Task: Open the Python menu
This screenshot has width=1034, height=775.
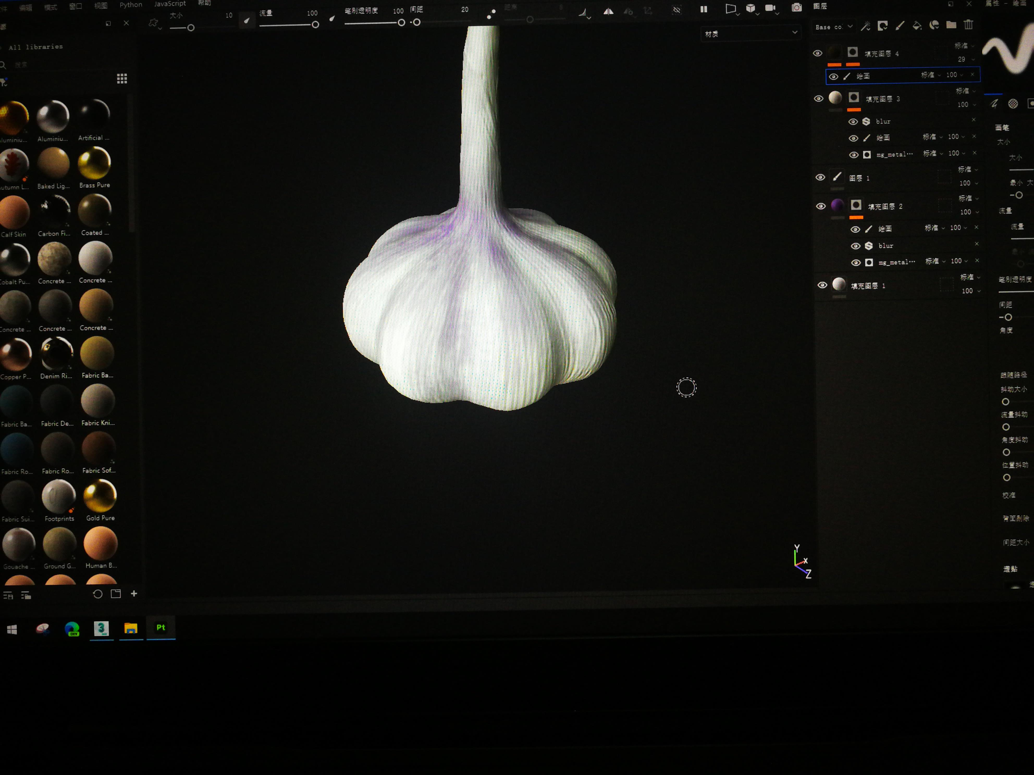Action: pos(131,5)
